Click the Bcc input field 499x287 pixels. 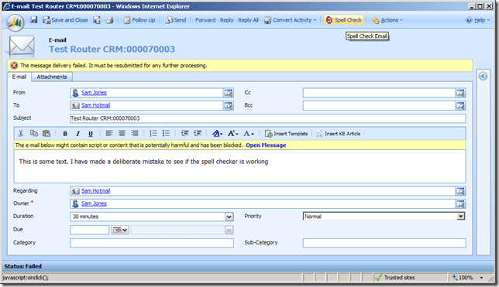coord(379,105)
